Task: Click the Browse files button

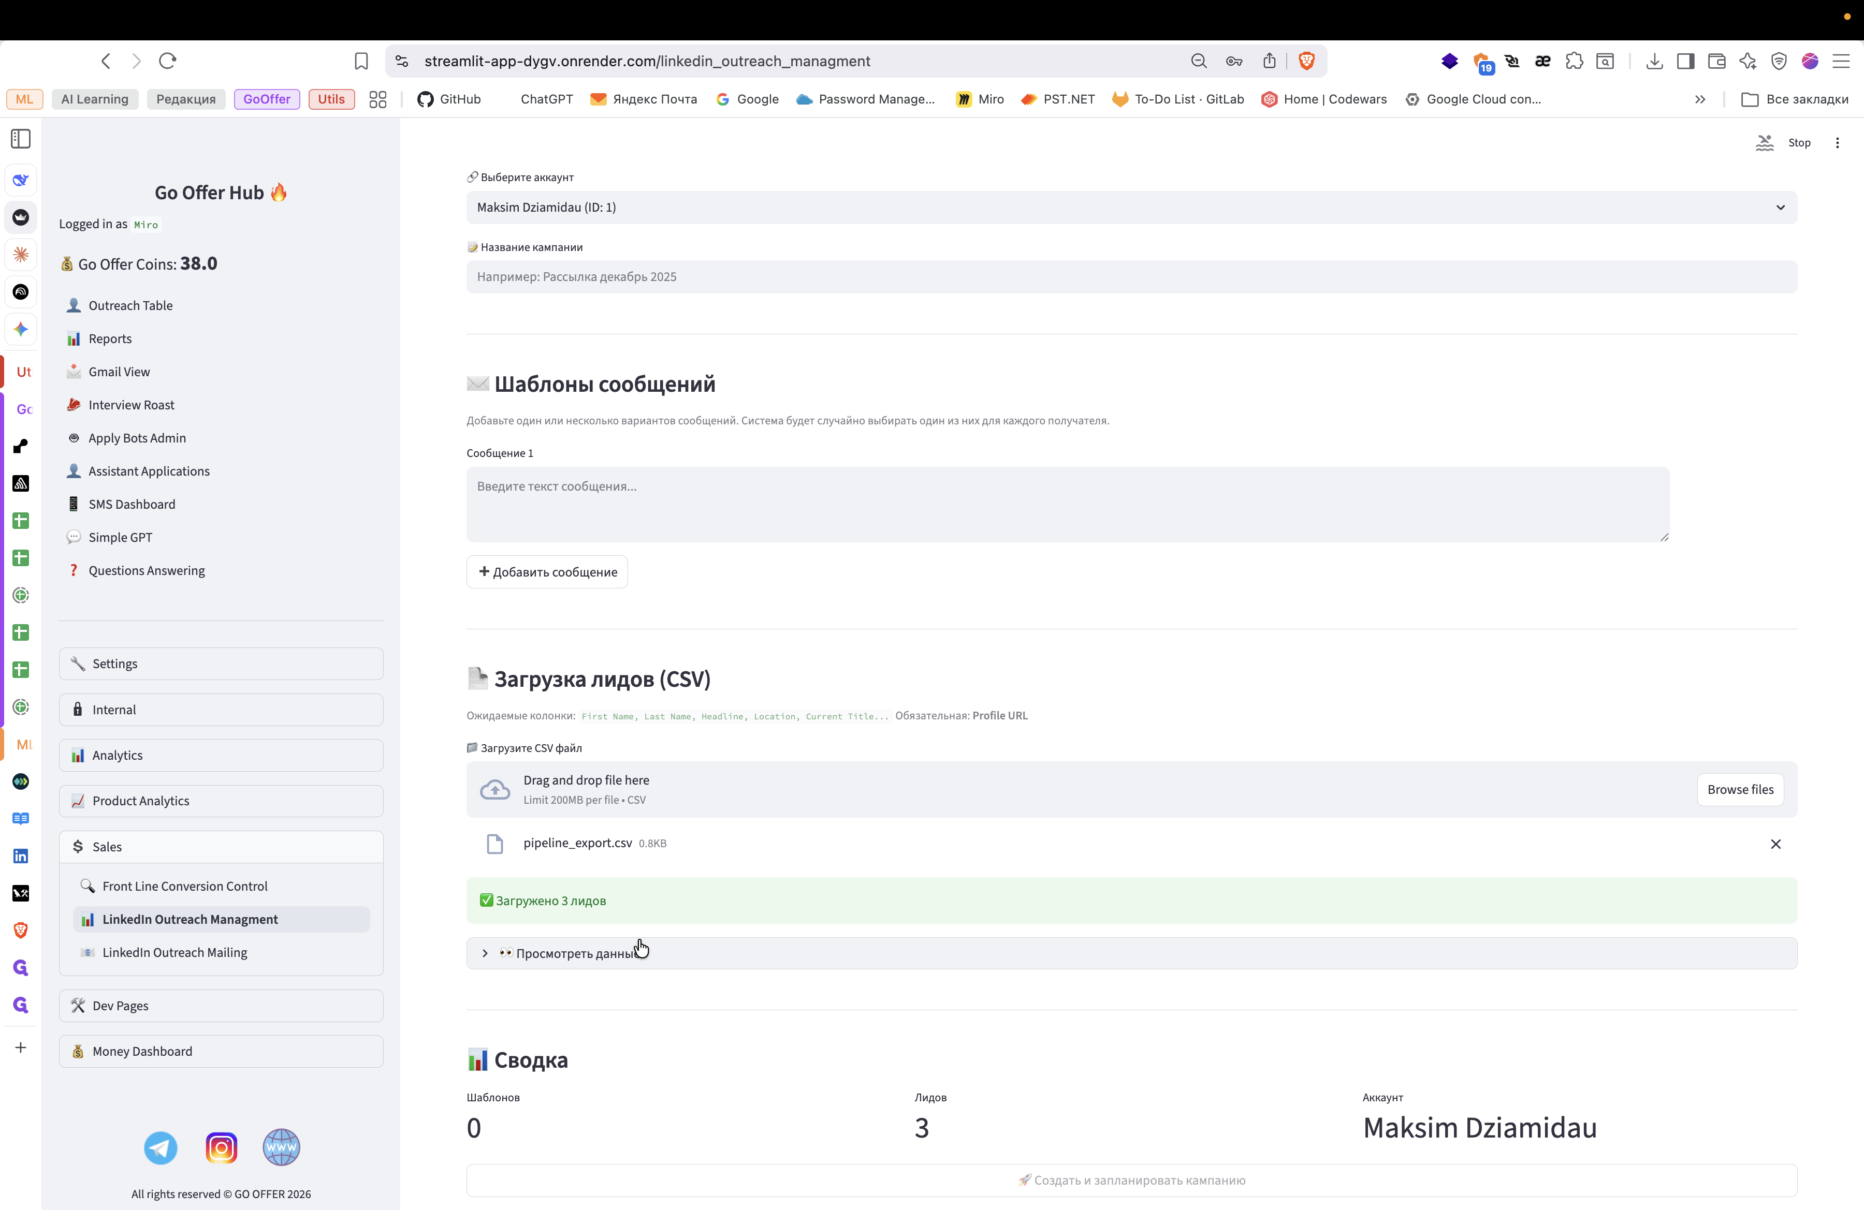Action: coord(1739,790)
